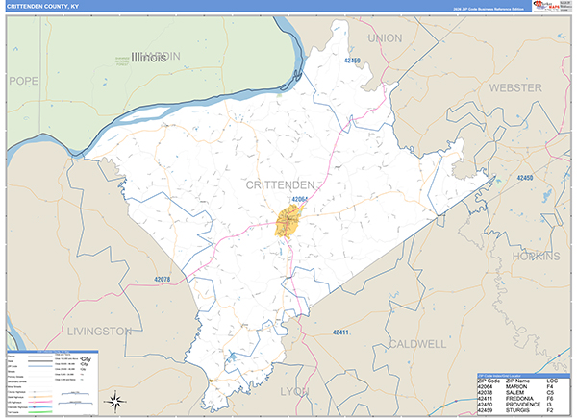Select the WEBSTER county label

tap(515, 88)
